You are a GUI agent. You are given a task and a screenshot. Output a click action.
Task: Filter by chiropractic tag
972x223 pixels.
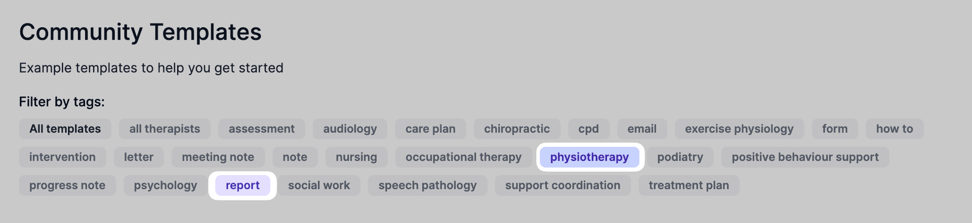pyautogui.click(x=516, y=129)
